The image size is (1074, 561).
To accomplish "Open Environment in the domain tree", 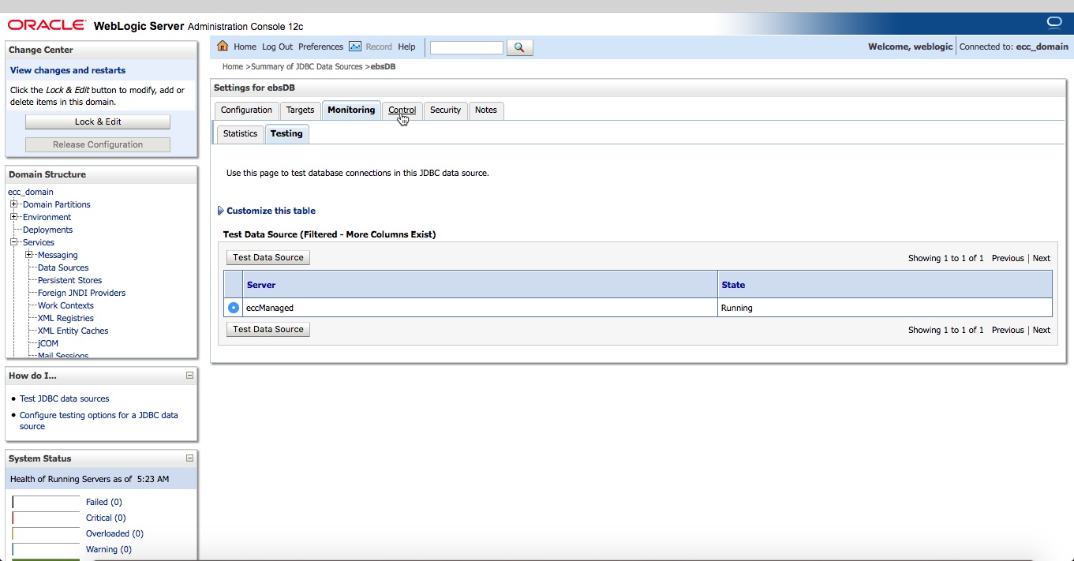I will [47, 217].
